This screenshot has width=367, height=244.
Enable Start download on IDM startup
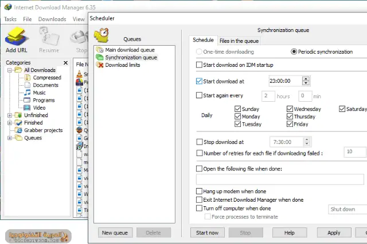199,65
